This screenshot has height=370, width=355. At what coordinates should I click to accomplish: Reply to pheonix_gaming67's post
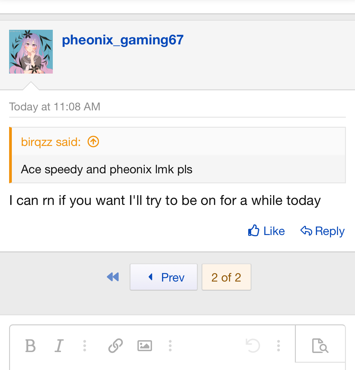[322, 231]
